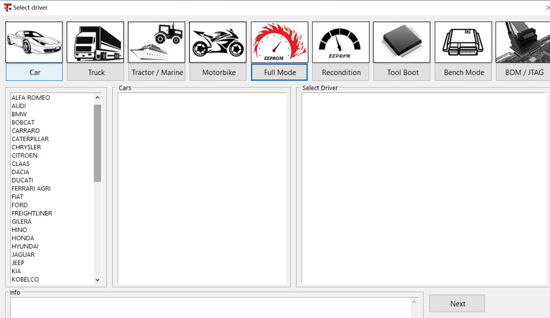
Task: Select JEEP in brand list
Action: pos(18,263)
